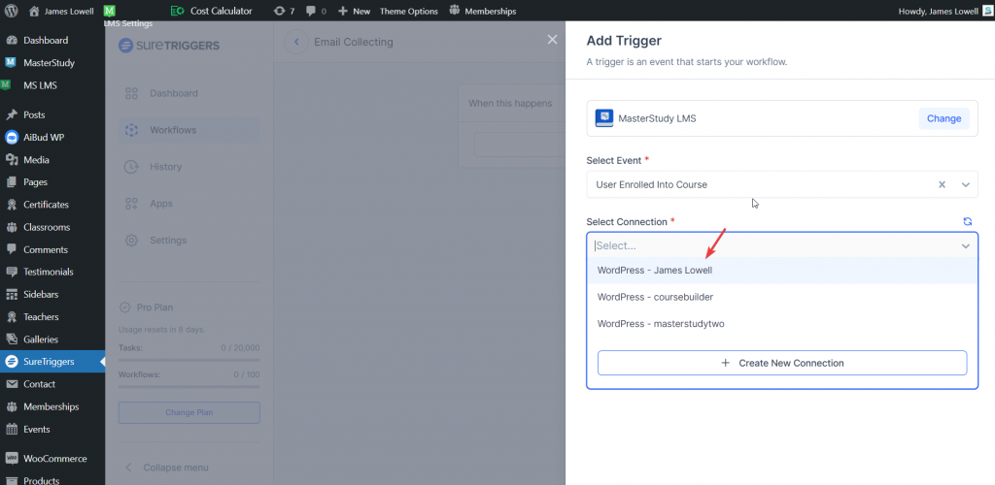
Task: Open the Cost Calculator admin bar item
Action: coord(212,11)
